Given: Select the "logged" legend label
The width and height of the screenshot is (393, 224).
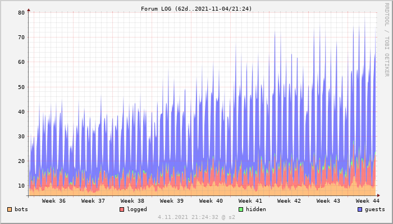Looking at the screenshot, I should point(137,209).
